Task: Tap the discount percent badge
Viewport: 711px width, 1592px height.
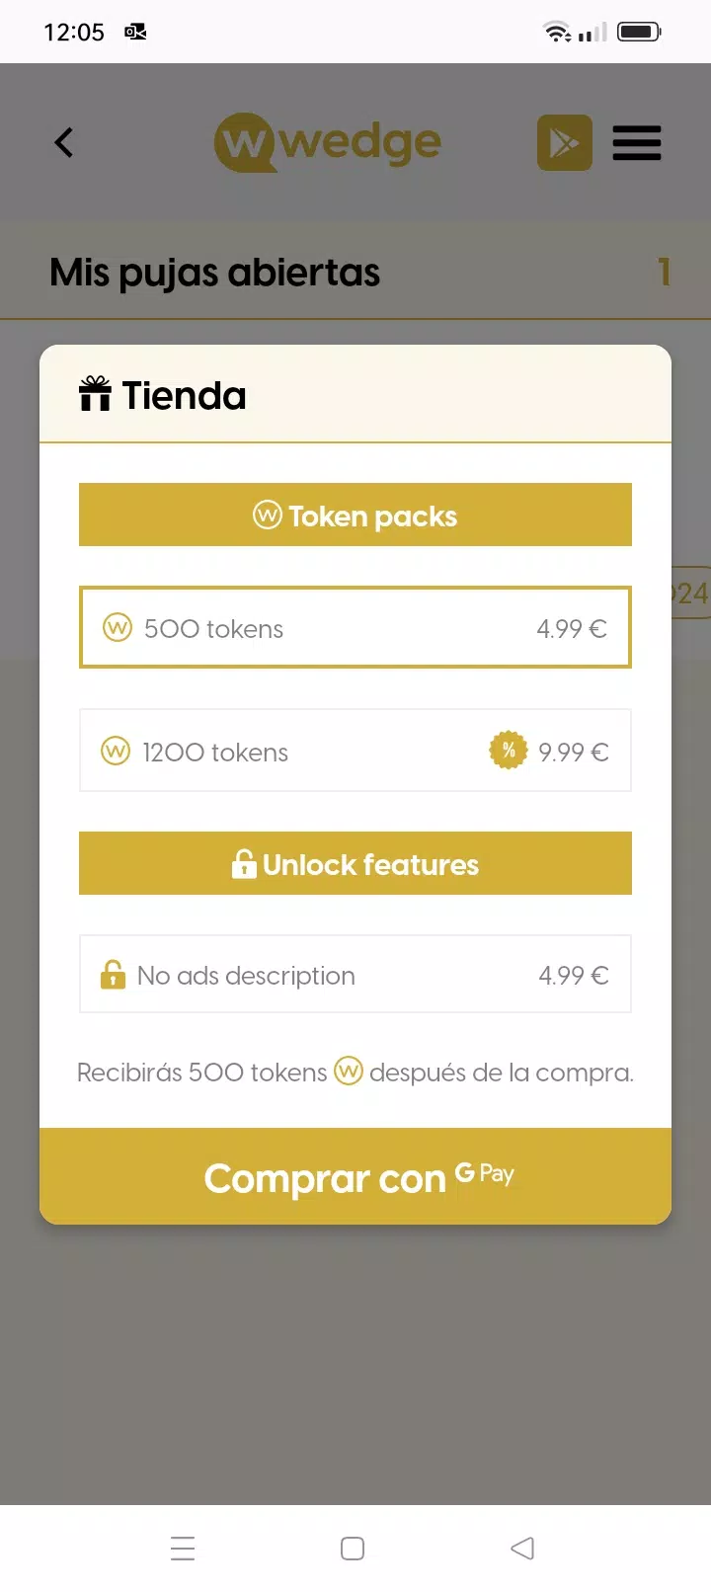Action: click(x=508, y=751)
